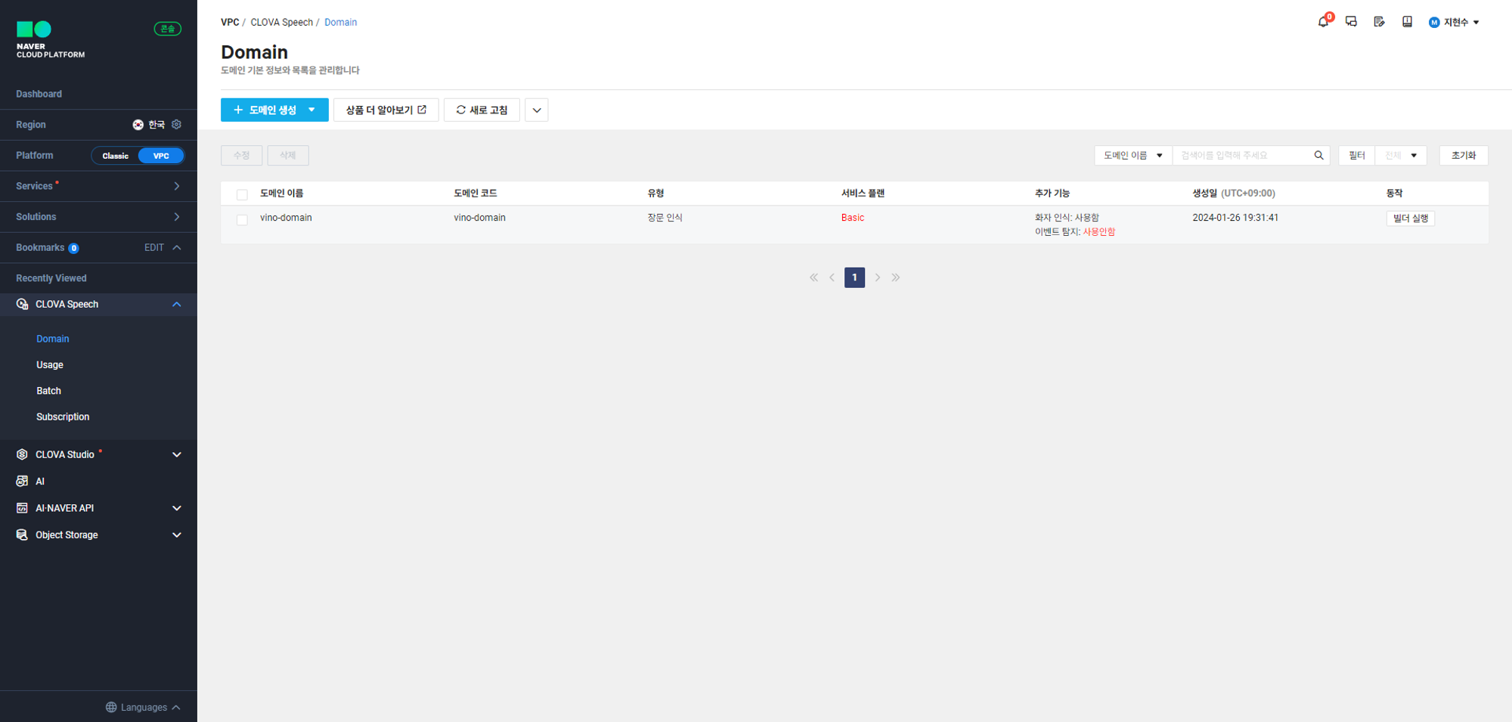Go to the next page arrow
The image size is (1512, 722).
click(x=878, y=277)
